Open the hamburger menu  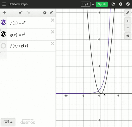tap(4, 4)
